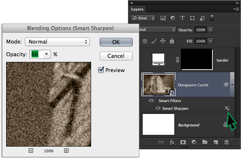Filter layers by shape layer icon

(192, 18)
